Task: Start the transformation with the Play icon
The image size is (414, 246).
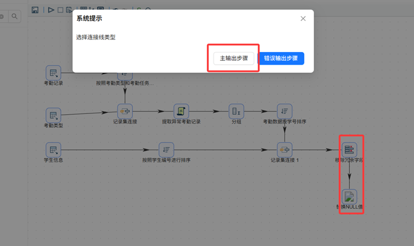Action: point(51,10)
